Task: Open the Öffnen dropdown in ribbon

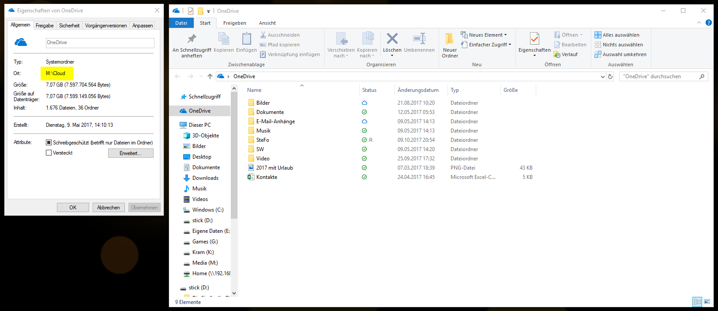Action: point(568,35)
